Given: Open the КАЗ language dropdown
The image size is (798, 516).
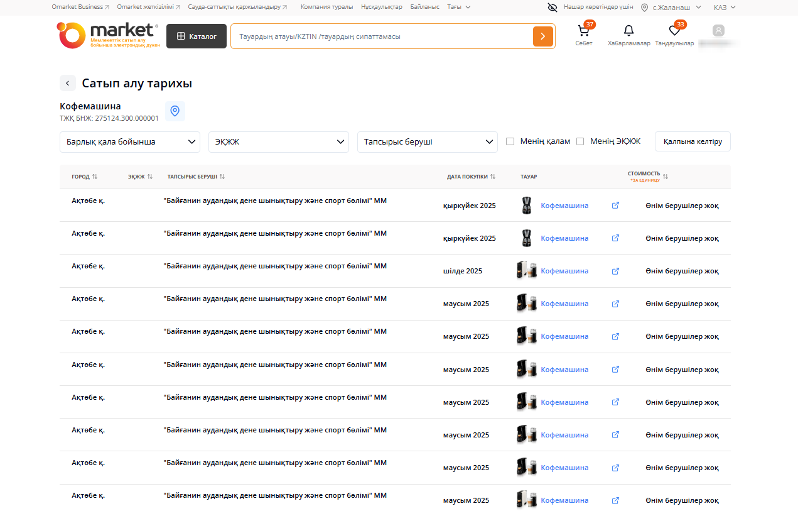Looking at the screenshot, I should pyautogui.click(x=724, y=8).
